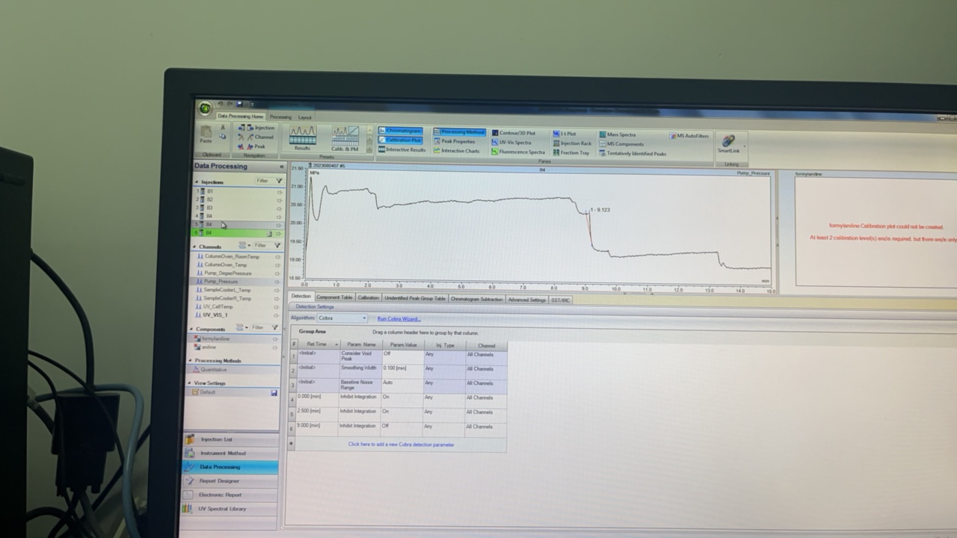Toggle the Chromatogram pane
The width and height of the screenshot is (957, 538).
click(400, 131)
